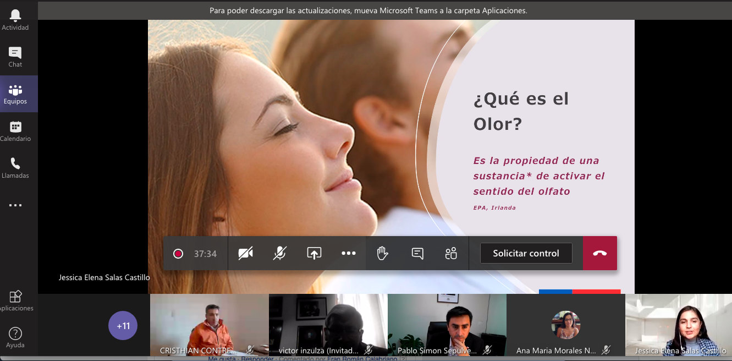The image size is (732, 361).
Task: Click the red recording indicator
Action: pyautogui.click(x=178, y=254)
